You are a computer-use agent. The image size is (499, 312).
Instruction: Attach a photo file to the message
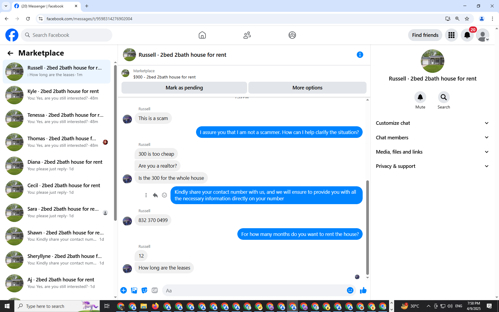(x=134, y=290)
